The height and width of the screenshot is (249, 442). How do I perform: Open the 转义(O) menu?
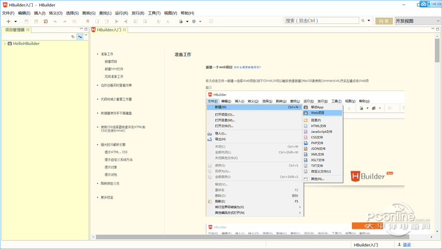point(56,13)
